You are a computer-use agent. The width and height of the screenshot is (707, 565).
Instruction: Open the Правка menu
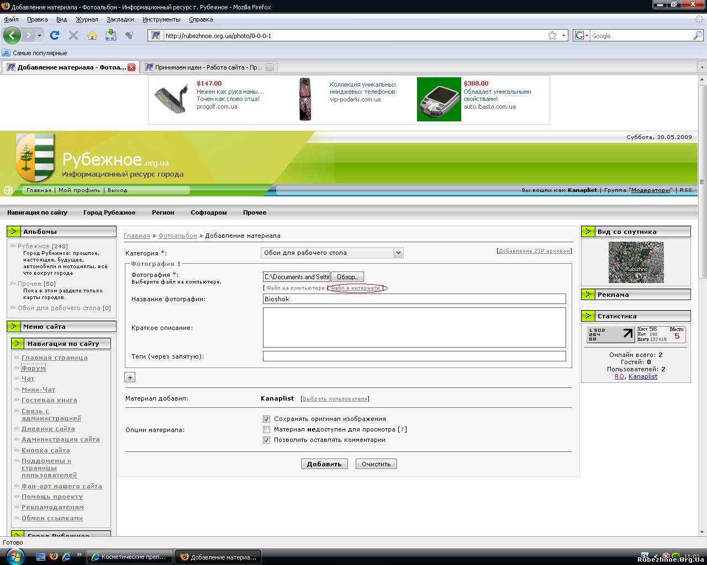(38, 19)
